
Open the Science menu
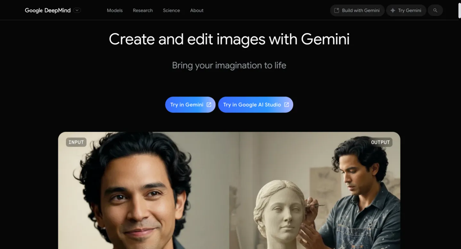171,10
